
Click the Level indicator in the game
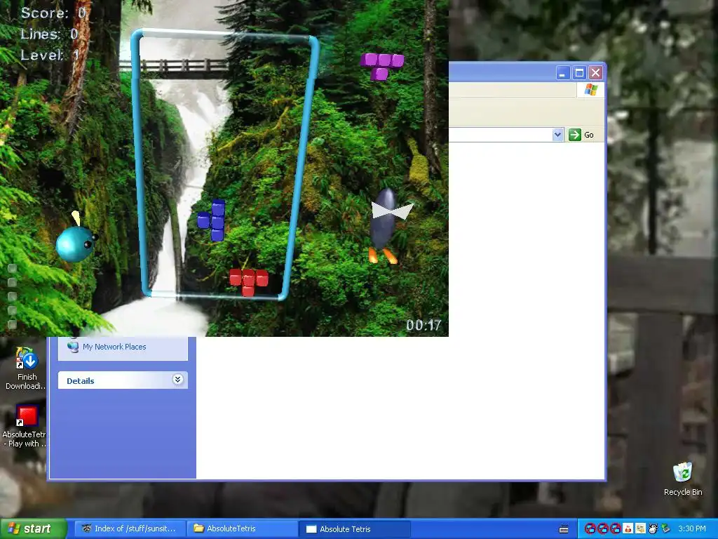coord(50,55)
